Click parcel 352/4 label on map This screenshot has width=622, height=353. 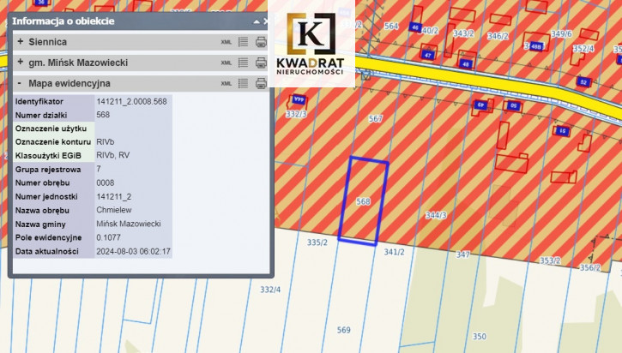pyautogui.click(x=583, y=48)
